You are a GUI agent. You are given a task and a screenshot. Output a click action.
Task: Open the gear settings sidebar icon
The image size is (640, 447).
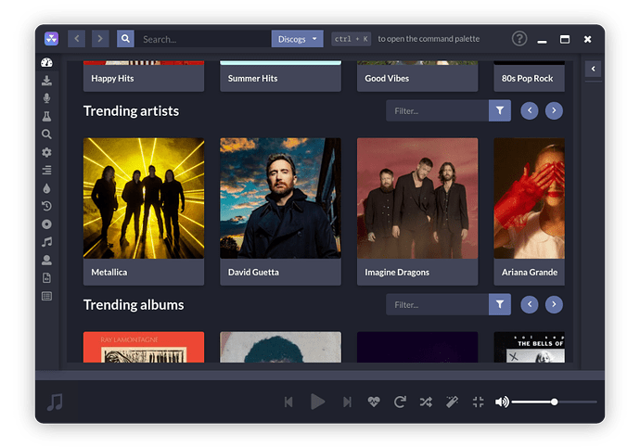click(46, 152)
